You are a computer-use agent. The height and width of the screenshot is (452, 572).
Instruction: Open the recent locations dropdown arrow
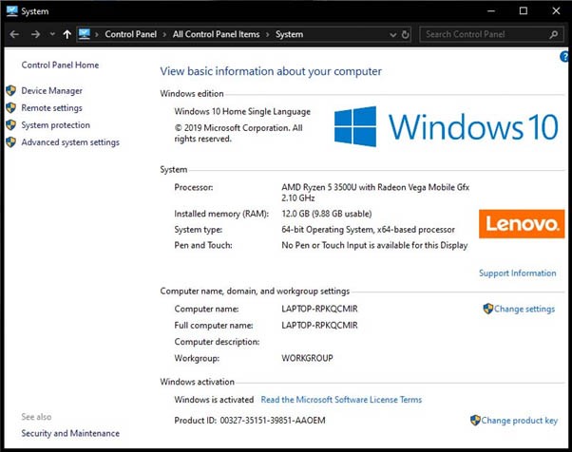click(52, 34)
